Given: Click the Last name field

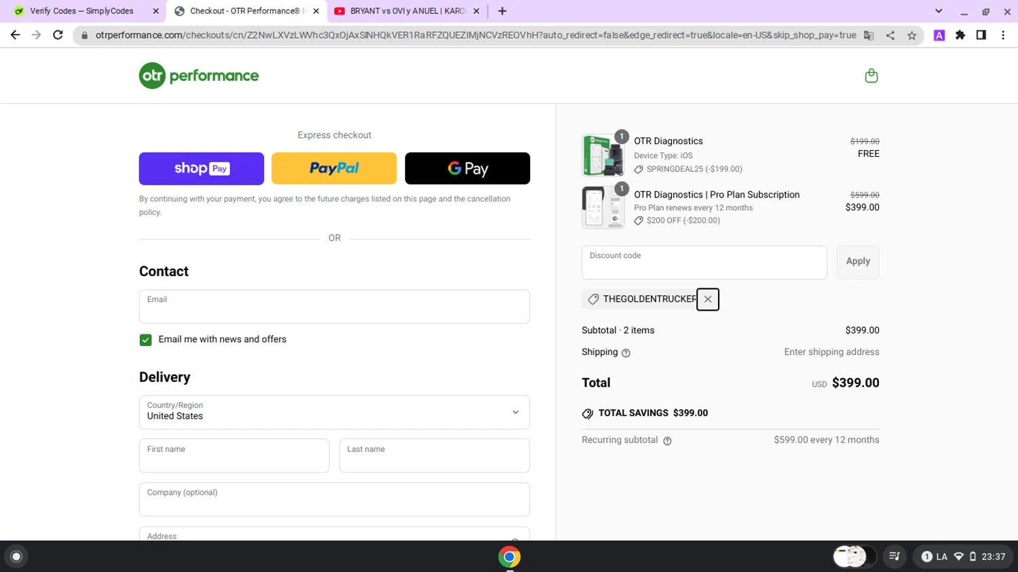Looking at the screenshot, I should (x=434, y=456).
